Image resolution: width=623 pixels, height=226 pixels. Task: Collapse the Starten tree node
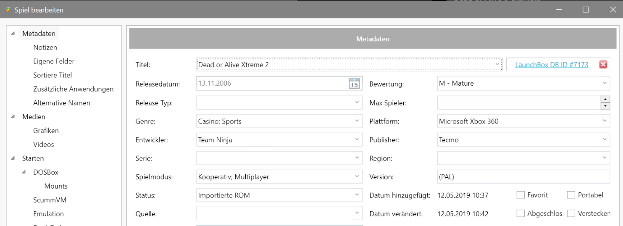click(13, 158)
